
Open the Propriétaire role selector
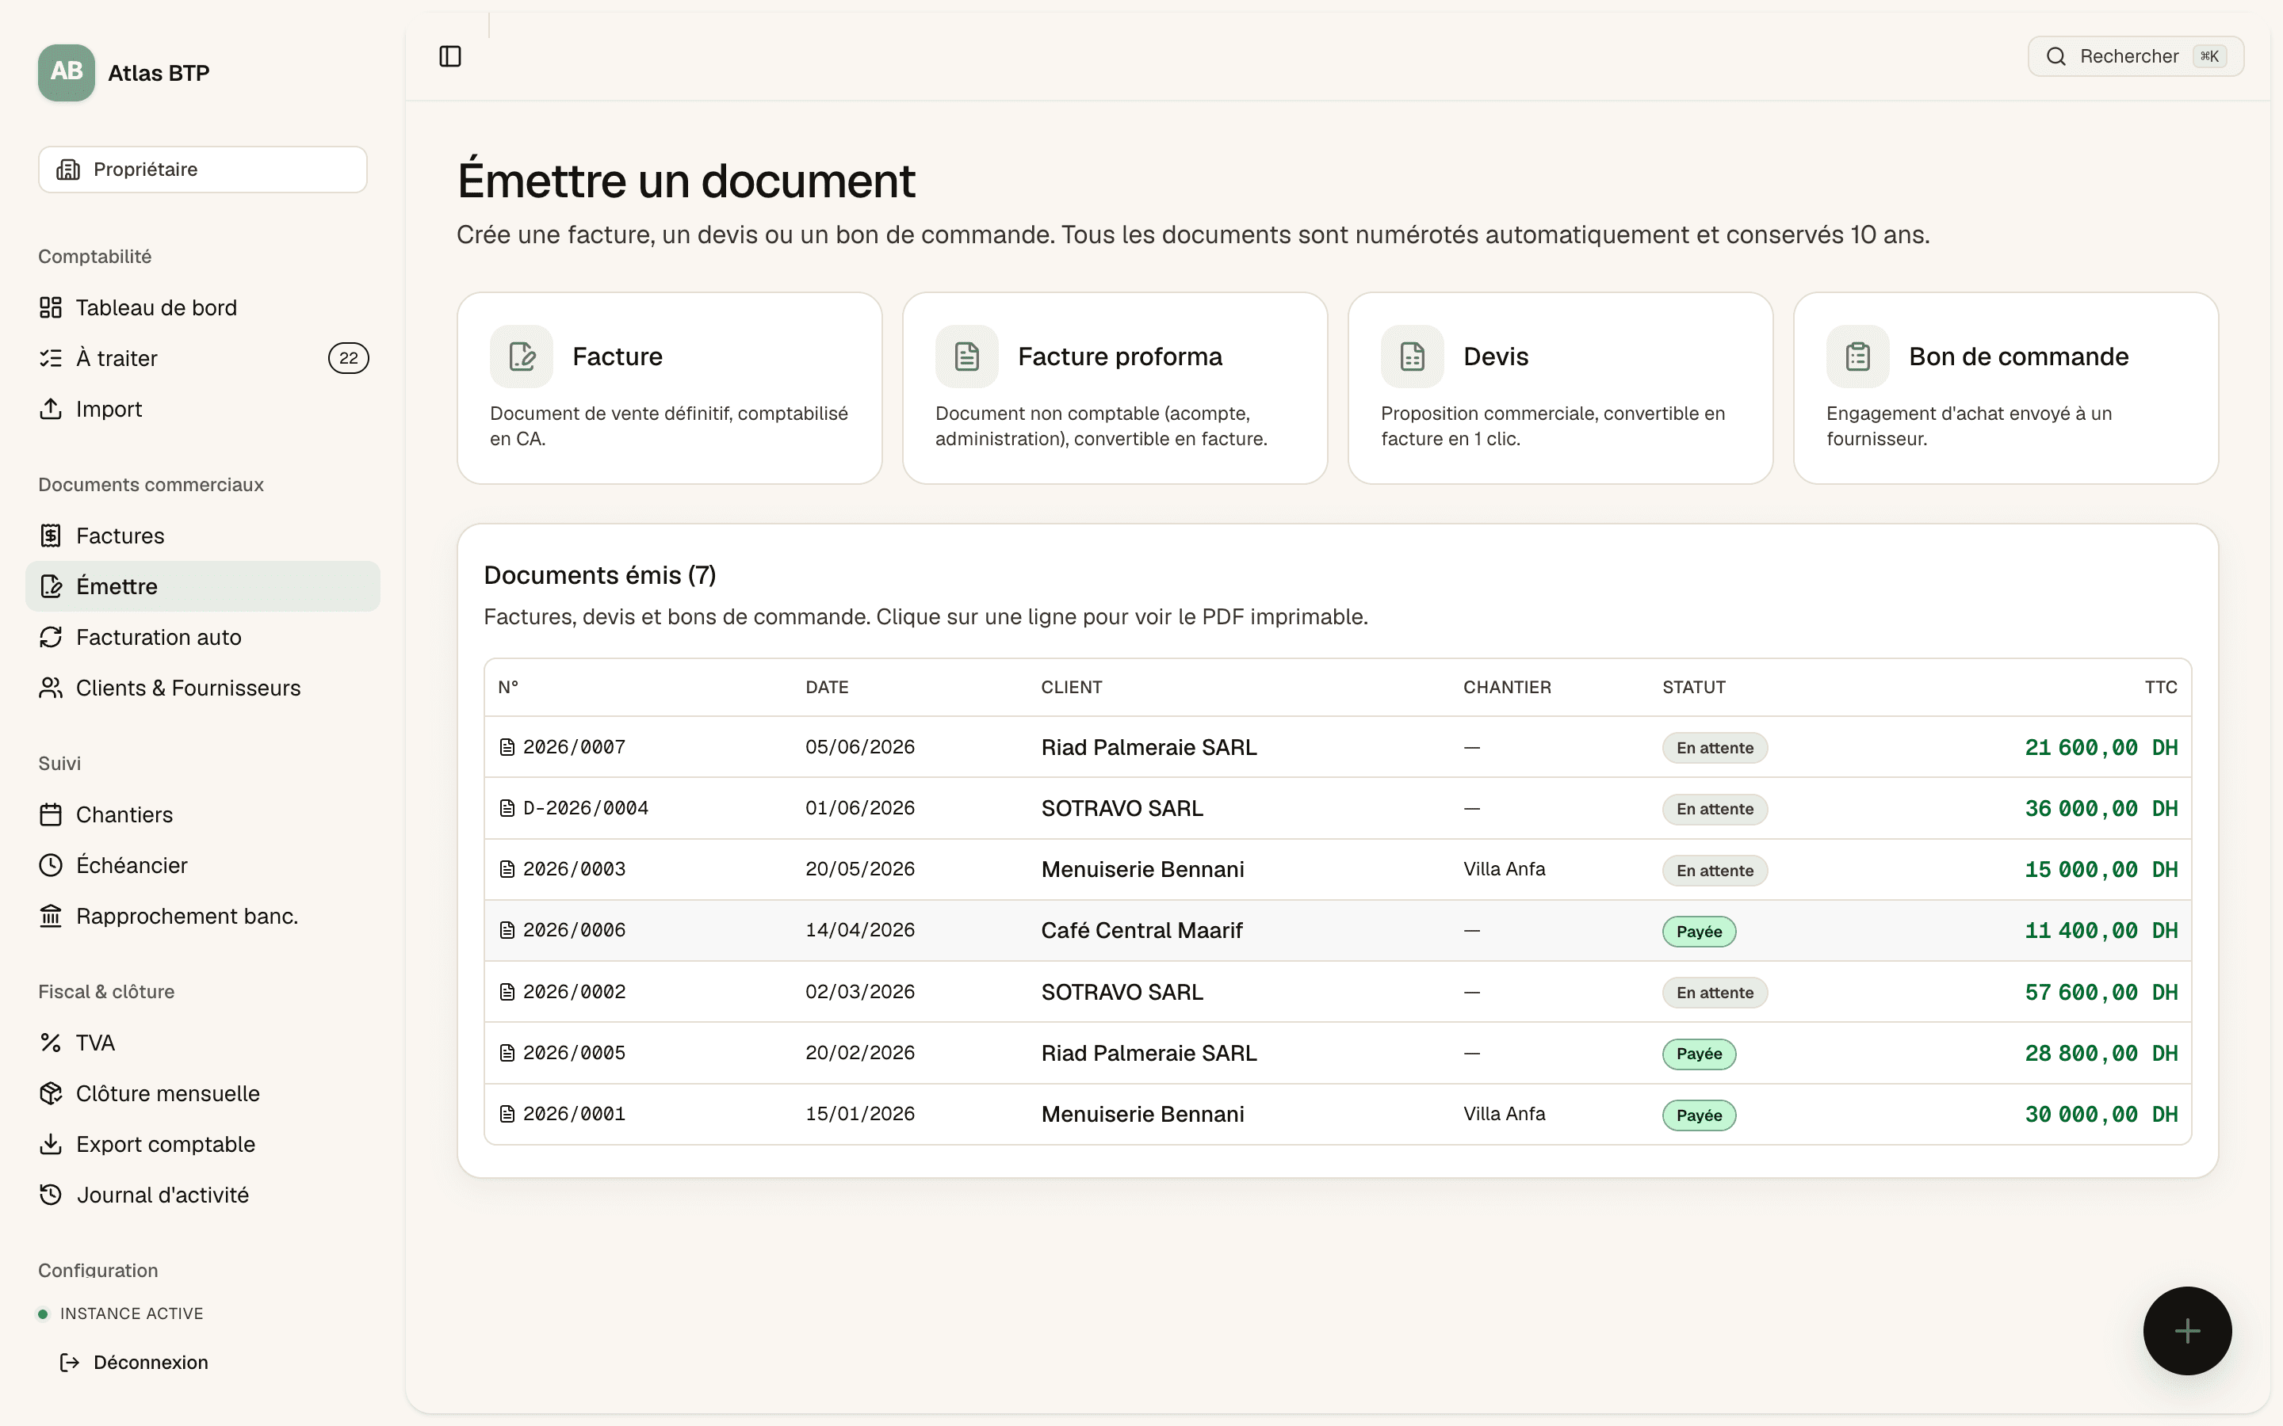point(203,170)
